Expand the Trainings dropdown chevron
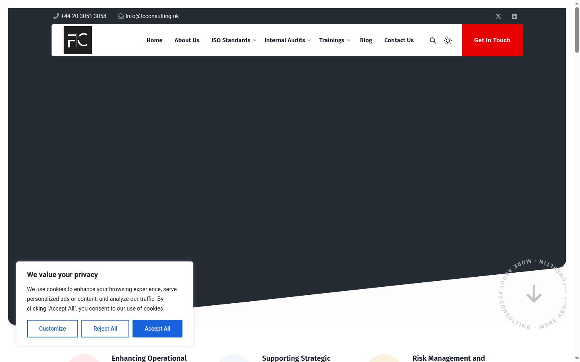 (x=348, y=40)
